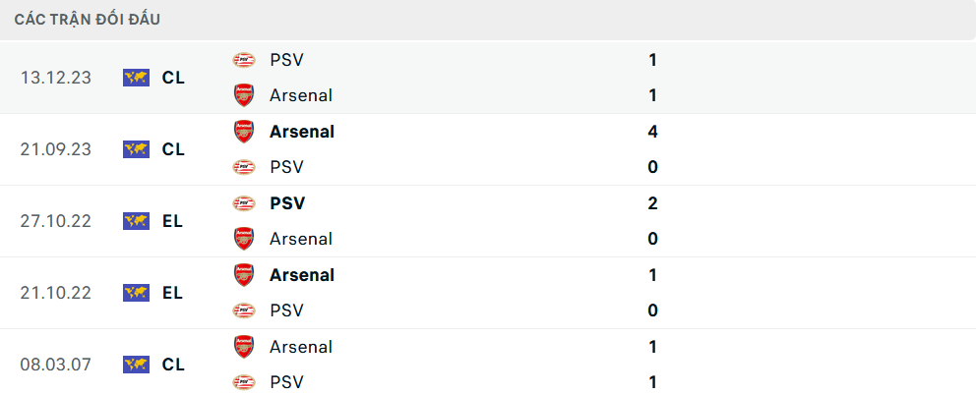Click PSV's score of 2 on 27.10.22

coord(653,203)
